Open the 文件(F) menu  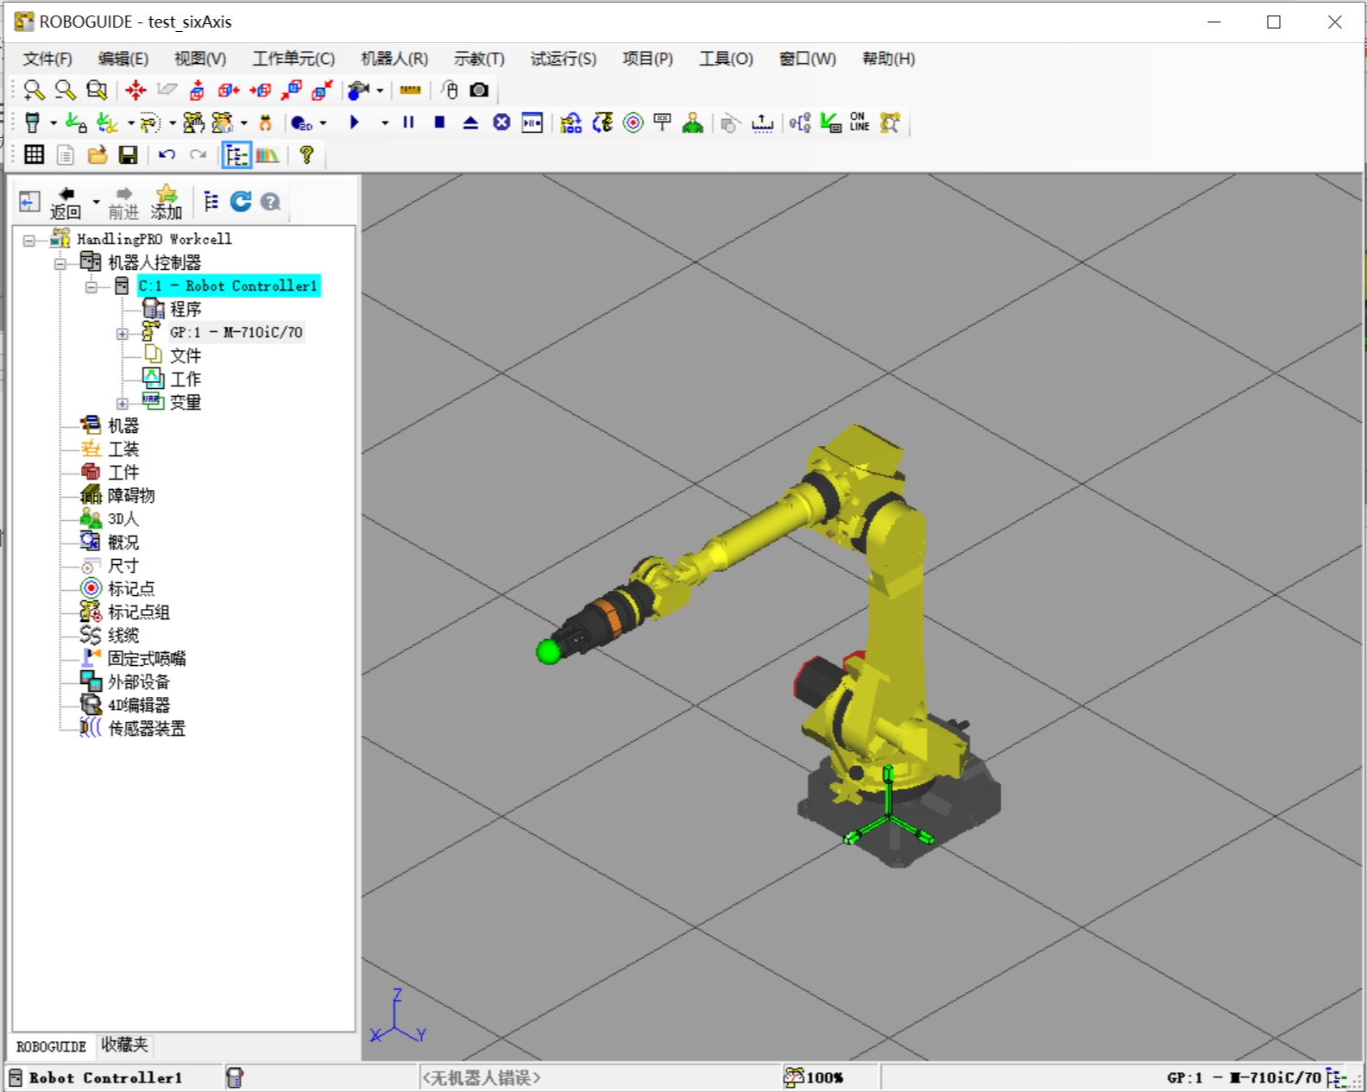click(47, 59)
